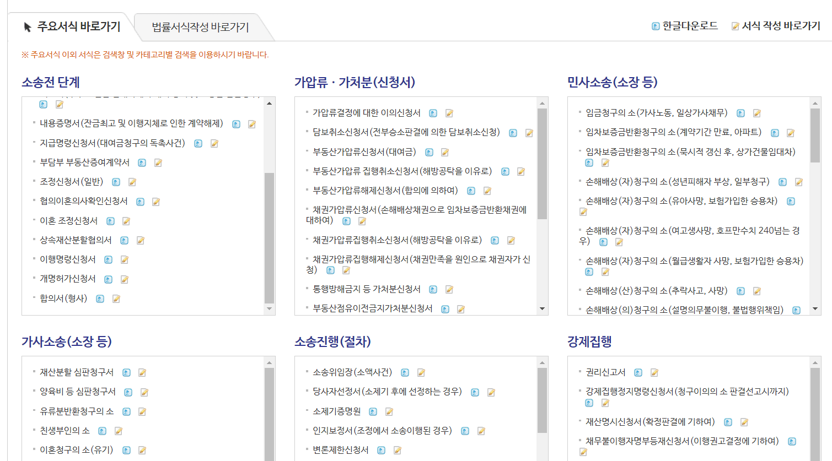
Task: Download Hangul file for 부동산점유이전금지가처분신청서
Action: click(445, 309)
